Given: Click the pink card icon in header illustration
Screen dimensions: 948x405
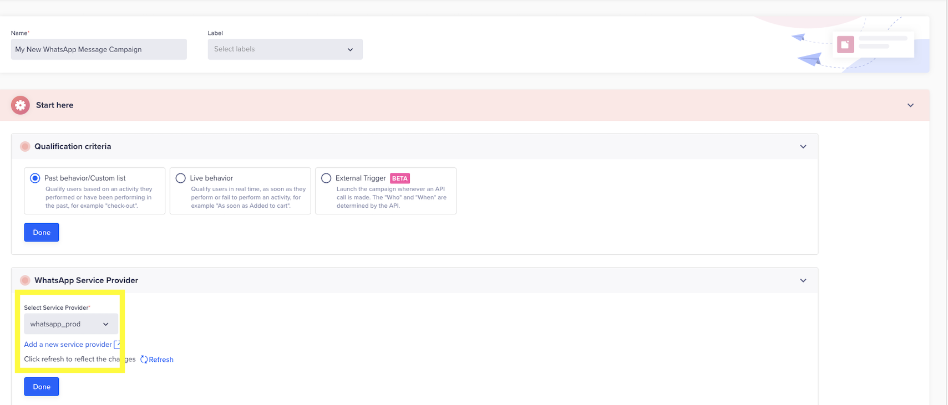Looking at the screenshot, I should 845,44.
